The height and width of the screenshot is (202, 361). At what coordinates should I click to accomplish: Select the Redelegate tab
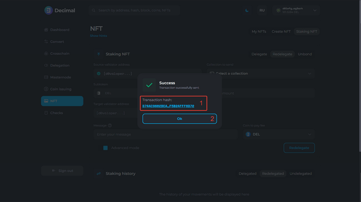[282, 54]
